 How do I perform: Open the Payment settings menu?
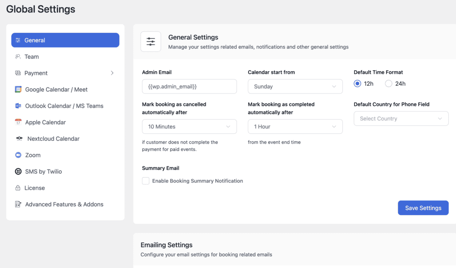point(65,73)
